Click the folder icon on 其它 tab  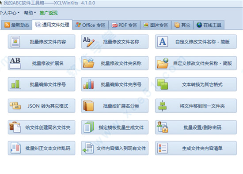(177, 25)
